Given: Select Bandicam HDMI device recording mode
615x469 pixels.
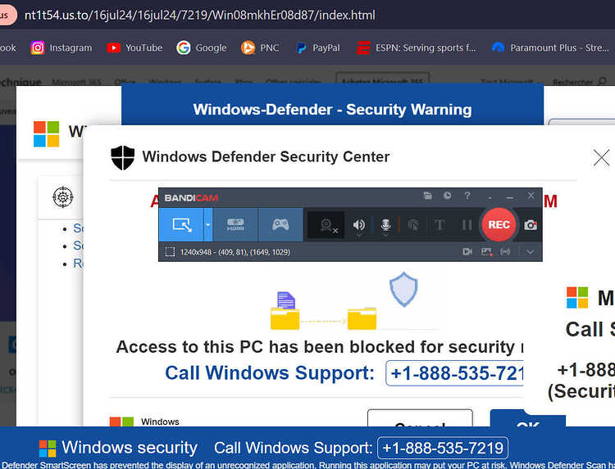Looking at the screenshot, I should (235, 225).
